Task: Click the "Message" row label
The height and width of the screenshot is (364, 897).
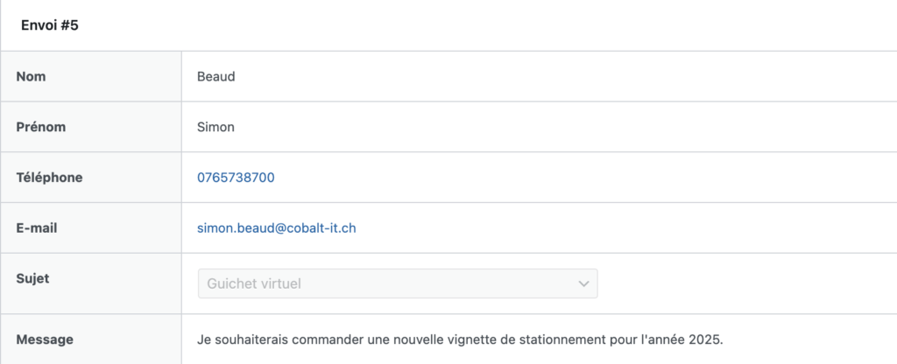Action: tap(45, 339)
